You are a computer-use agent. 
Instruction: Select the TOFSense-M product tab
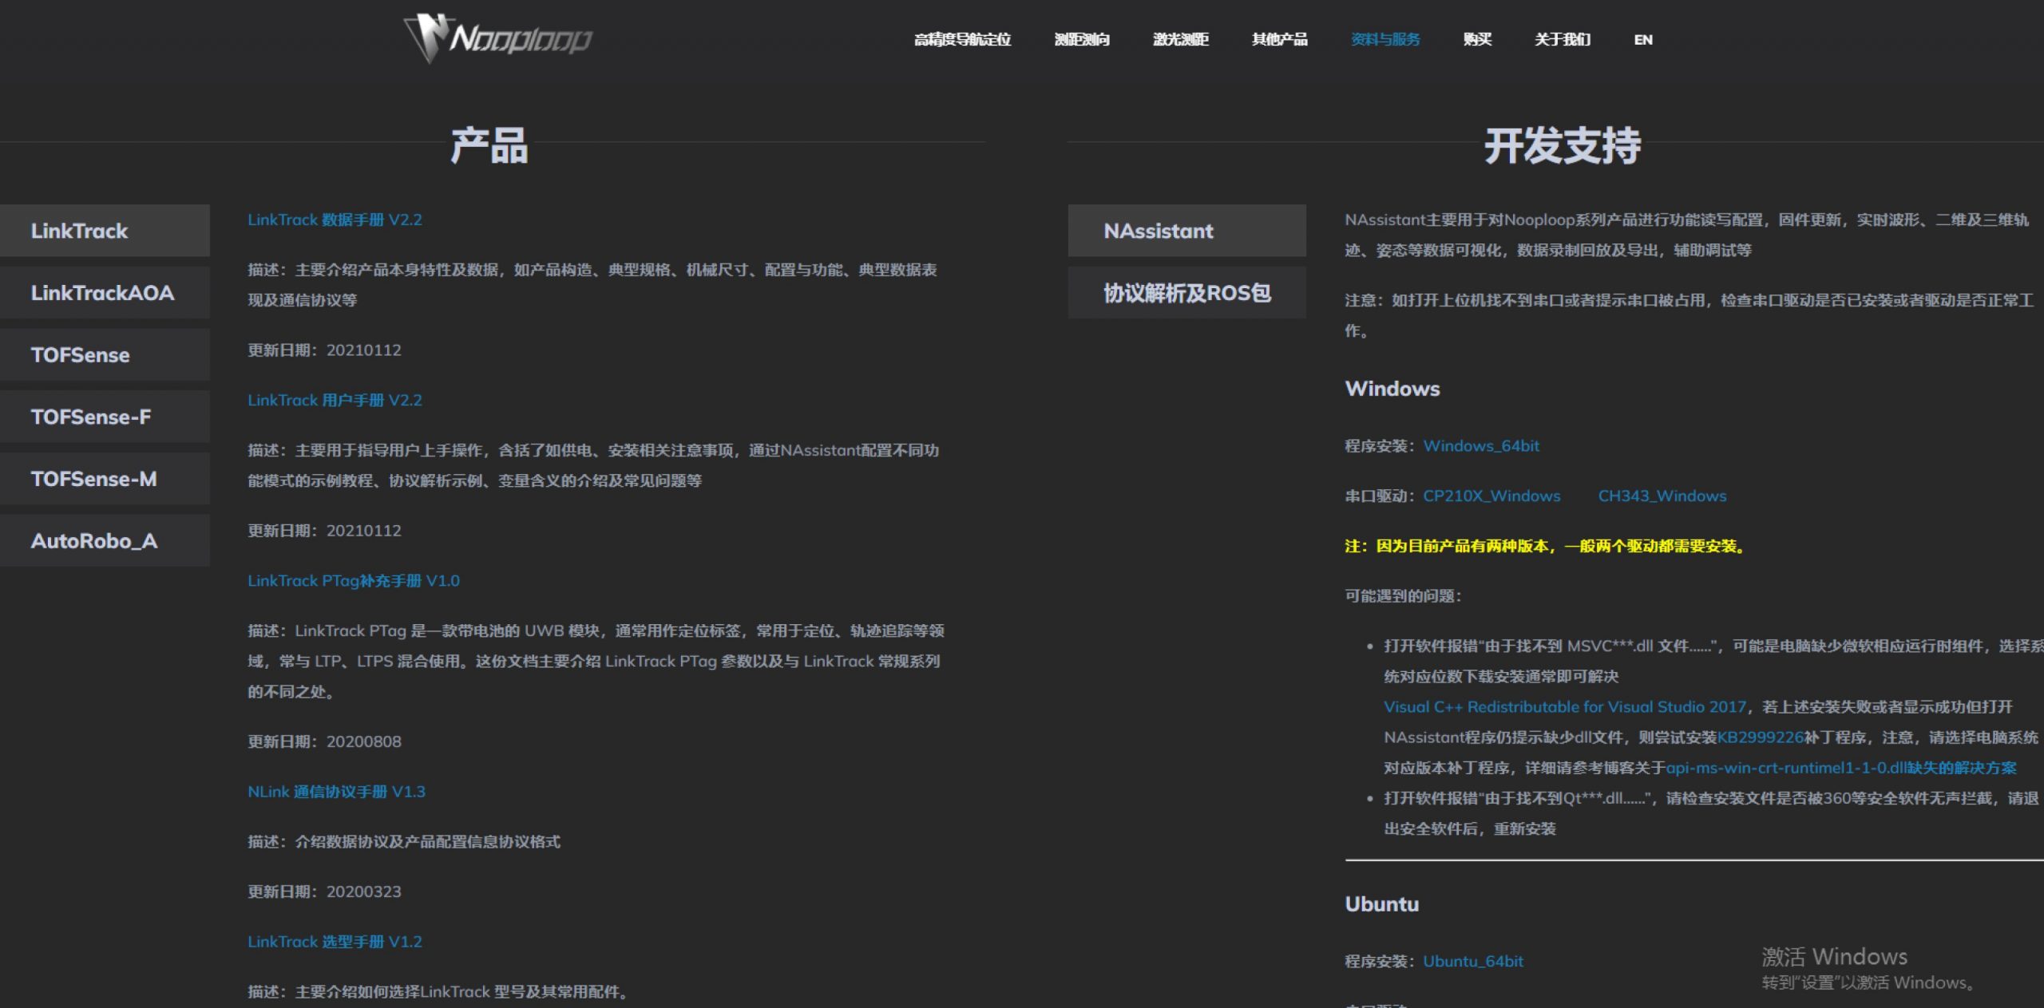click(x=105, y=479)
